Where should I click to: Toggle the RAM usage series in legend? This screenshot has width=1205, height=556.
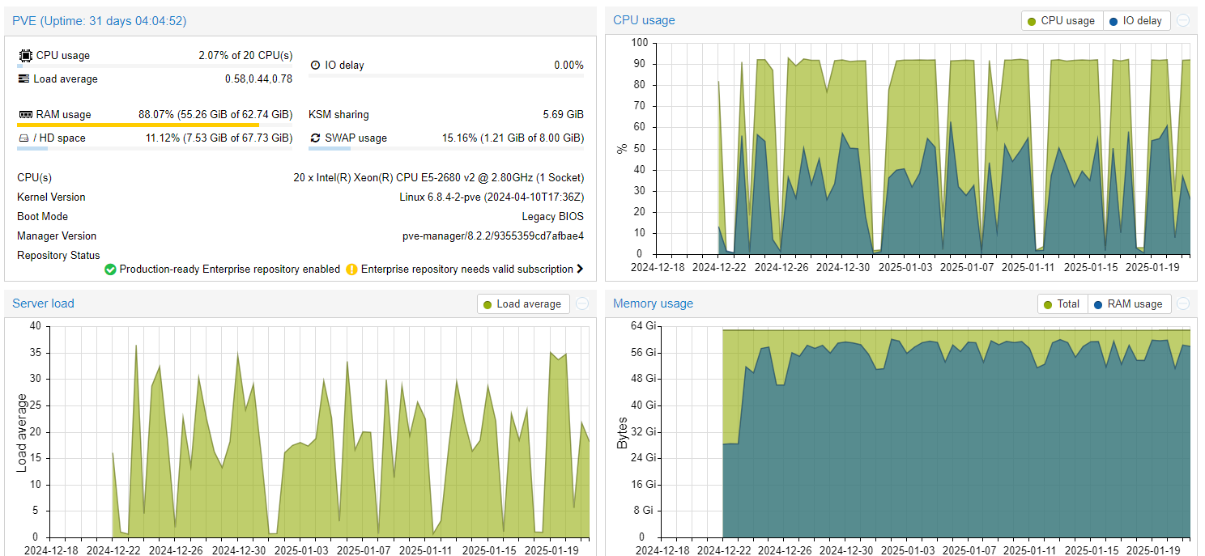point(1127,304)
